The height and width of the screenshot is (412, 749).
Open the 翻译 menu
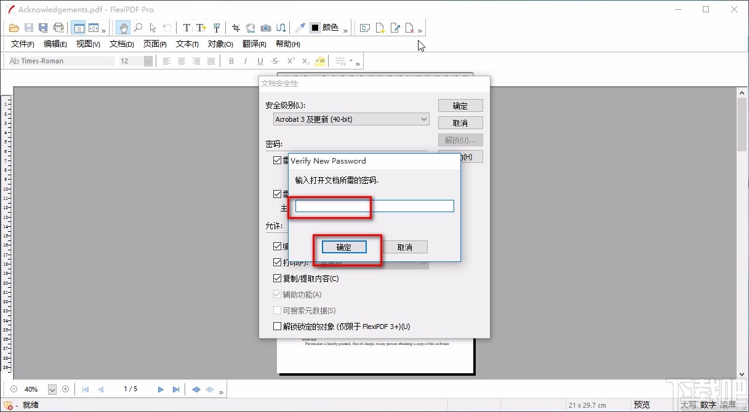[254, 44]
